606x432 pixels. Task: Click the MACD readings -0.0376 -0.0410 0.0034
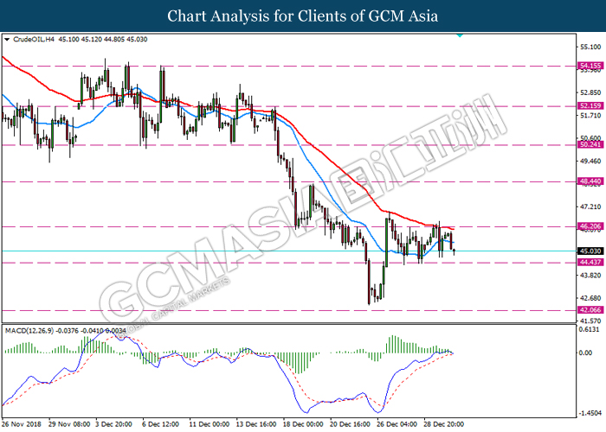[x=91, y=331]
